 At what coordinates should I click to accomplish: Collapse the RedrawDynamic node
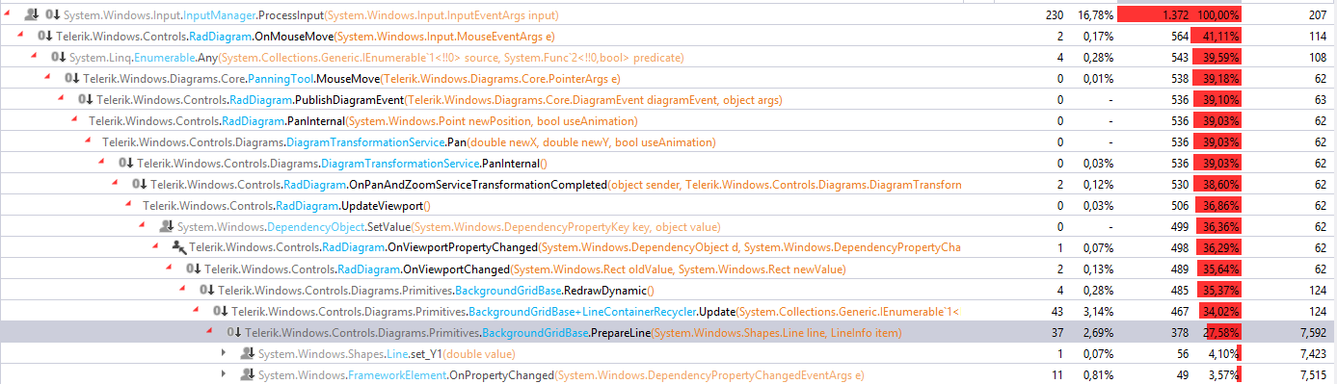pyautogui.click(x=183, y=289)
